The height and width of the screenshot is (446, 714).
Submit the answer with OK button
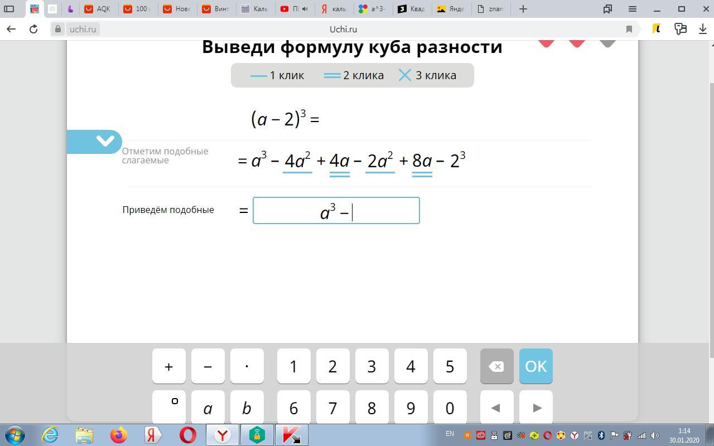coord(535,366)
